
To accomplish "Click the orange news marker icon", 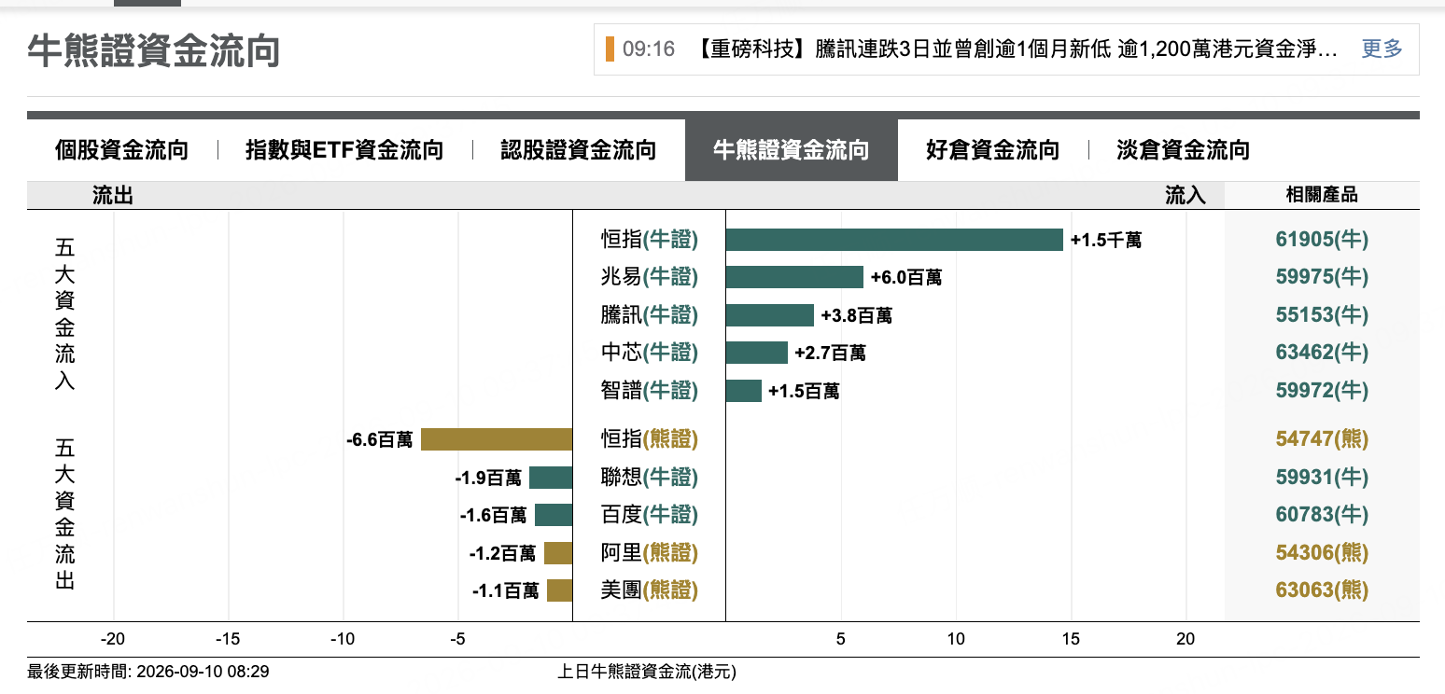I will pyautogui.click(x=610, y=49).
